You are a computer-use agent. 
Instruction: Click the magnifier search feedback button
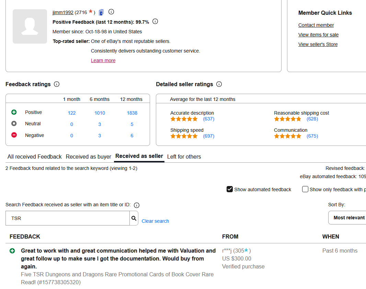(134, 218)
